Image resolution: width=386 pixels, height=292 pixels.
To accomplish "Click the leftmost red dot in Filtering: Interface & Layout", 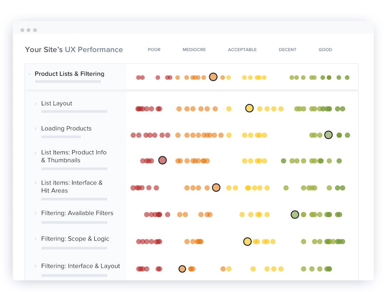I will click(x=139, y=268).
